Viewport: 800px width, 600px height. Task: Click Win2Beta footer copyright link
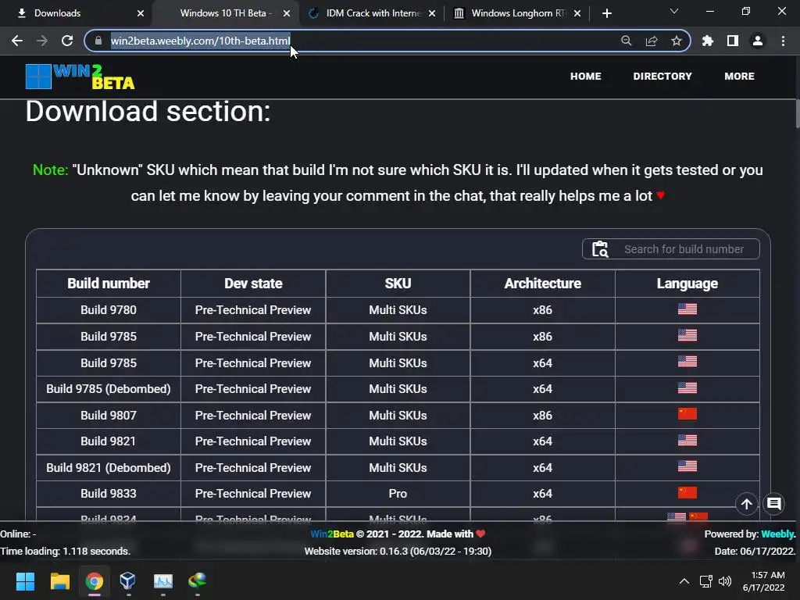tap(332, 534)
